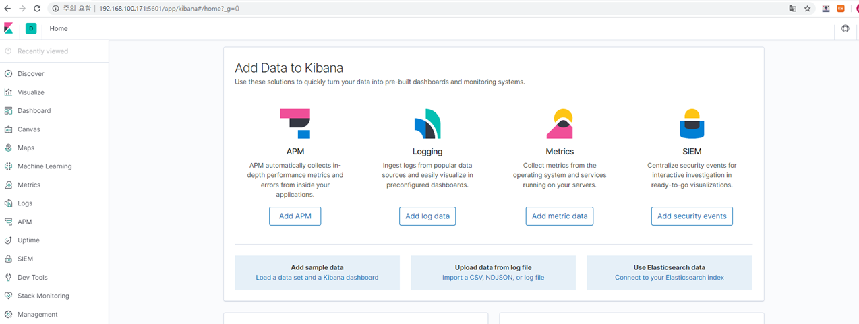Click the 'Add sample data' title text
859x324 pixels.
coord(317,267)
